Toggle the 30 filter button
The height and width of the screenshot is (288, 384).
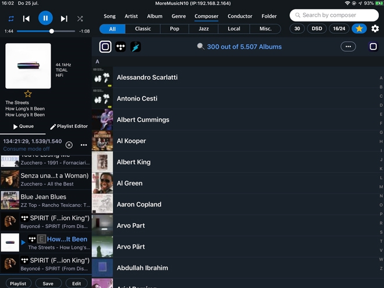coord(297,29)
